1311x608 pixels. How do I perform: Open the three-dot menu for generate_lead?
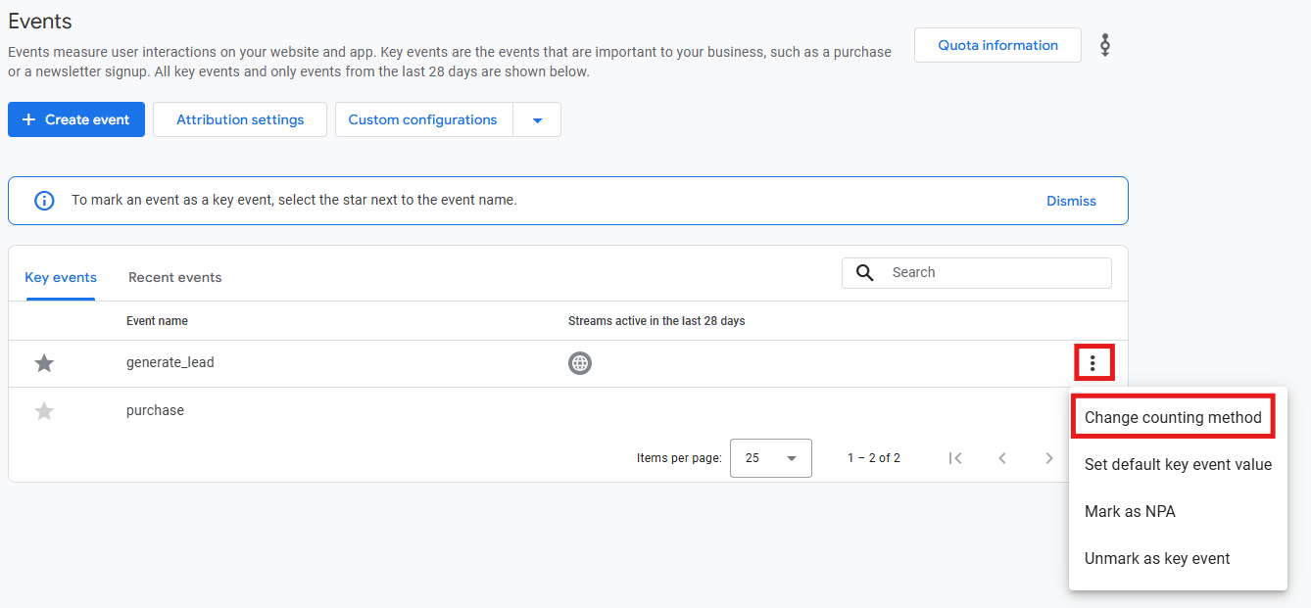(x=1092, y=364)
